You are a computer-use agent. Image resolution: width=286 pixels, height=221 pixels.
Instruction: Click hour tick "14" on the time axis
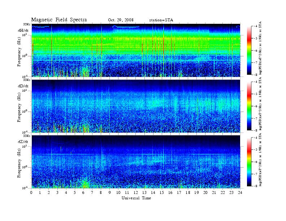pos(153,192)
